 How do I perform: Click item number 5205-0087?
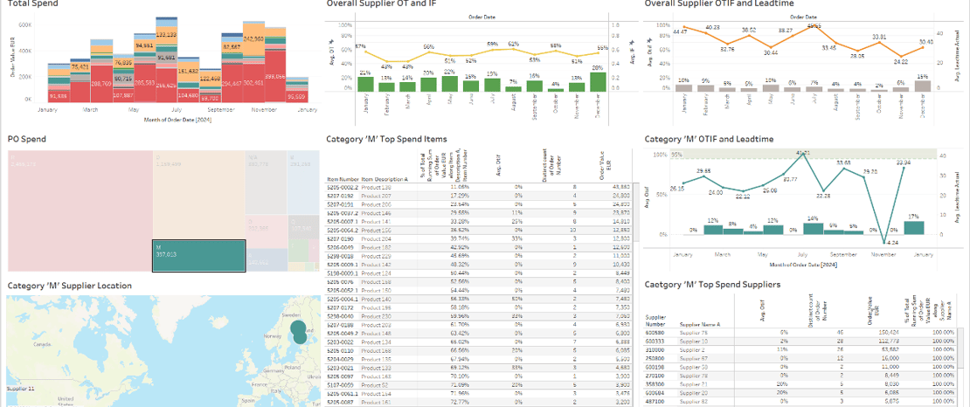[x=339, y=402]
